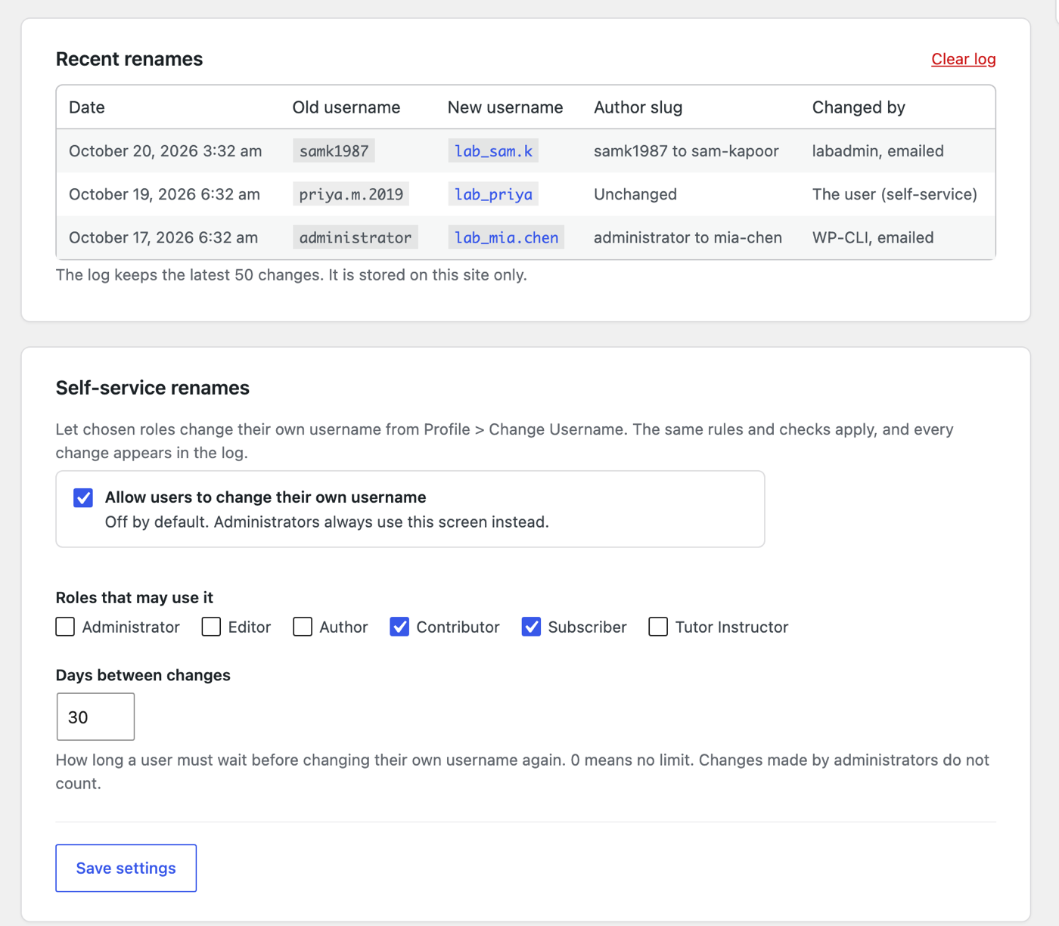The image size is (1059, 926).
Task: Save the self-service settings
Action: pyautogui.click(x=126, y=868)
